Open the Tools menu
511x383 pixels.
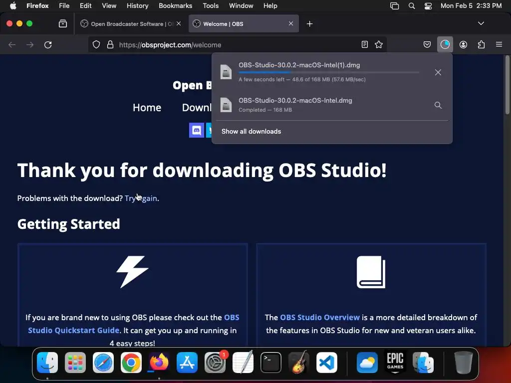(211, 6)
